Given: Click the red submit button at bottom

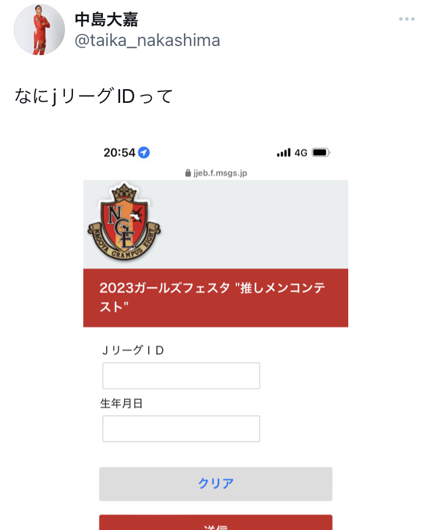Looking at the screenshot, I should (215, 522).
